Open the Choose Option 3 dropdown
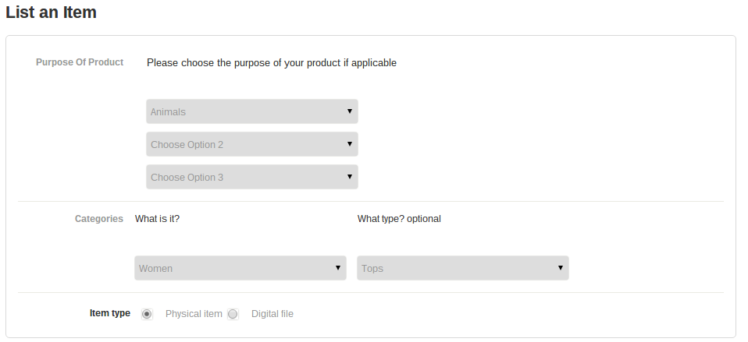Screen dimensions: 748x342 [x=251, y=177]
